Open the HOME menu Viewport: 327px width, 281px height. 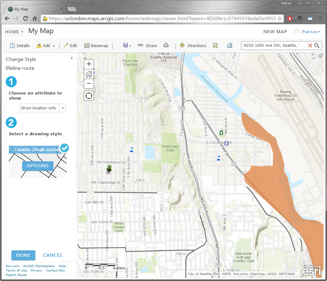(14, 32)
